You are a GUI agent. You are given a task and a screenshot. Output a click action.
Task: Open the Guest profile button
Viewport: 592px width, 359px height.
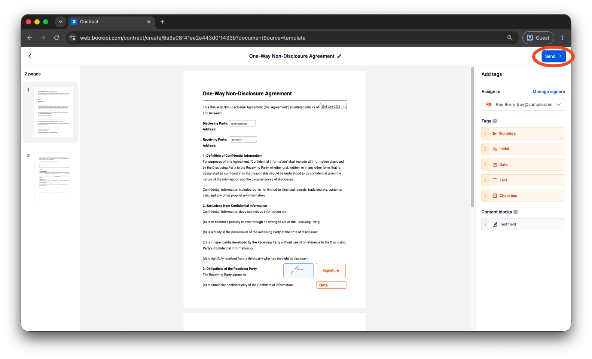pos(538,38)
